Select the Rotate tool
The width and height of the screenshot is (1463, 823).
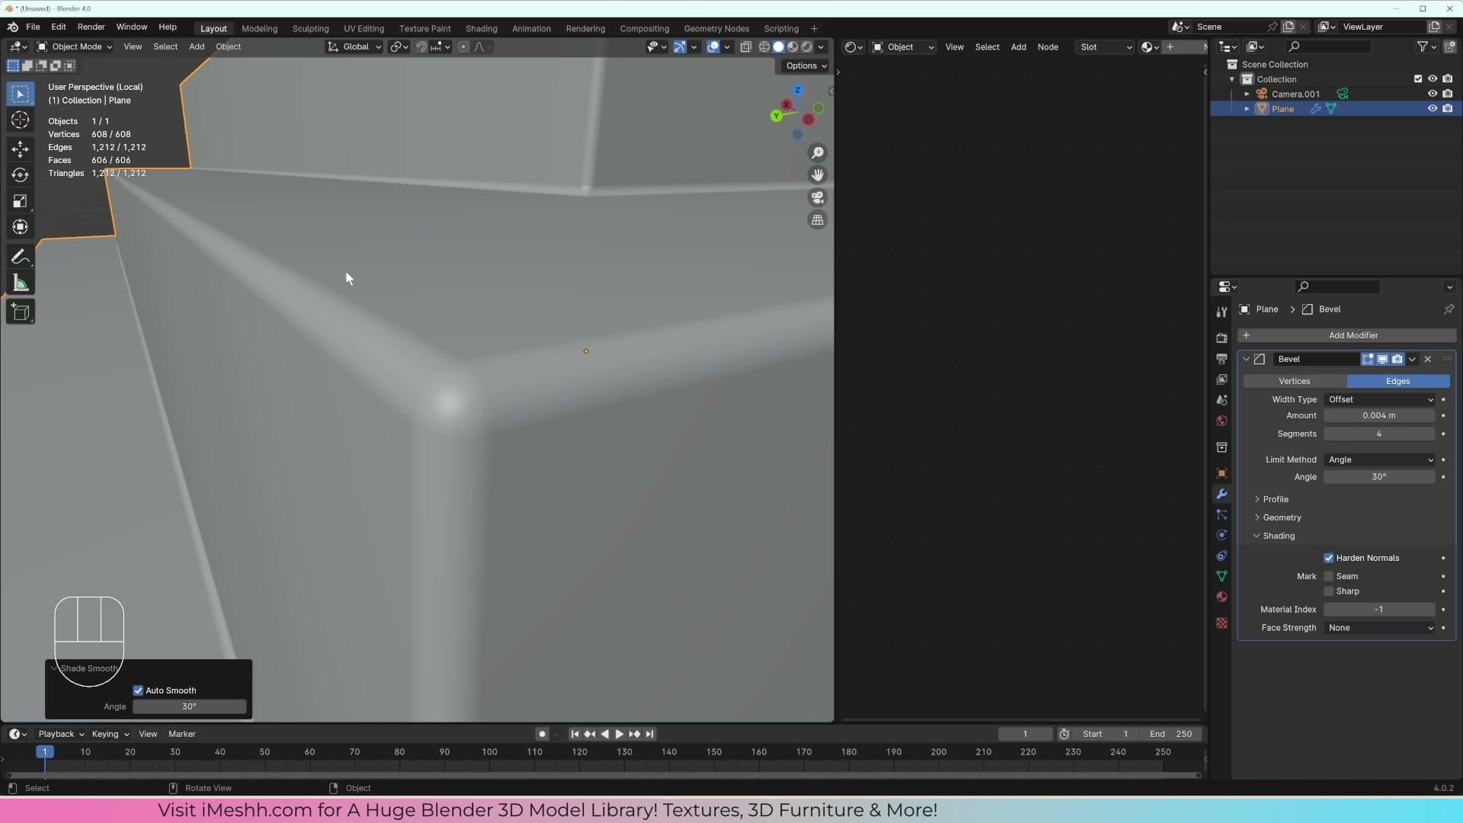(x=21, y=175)
